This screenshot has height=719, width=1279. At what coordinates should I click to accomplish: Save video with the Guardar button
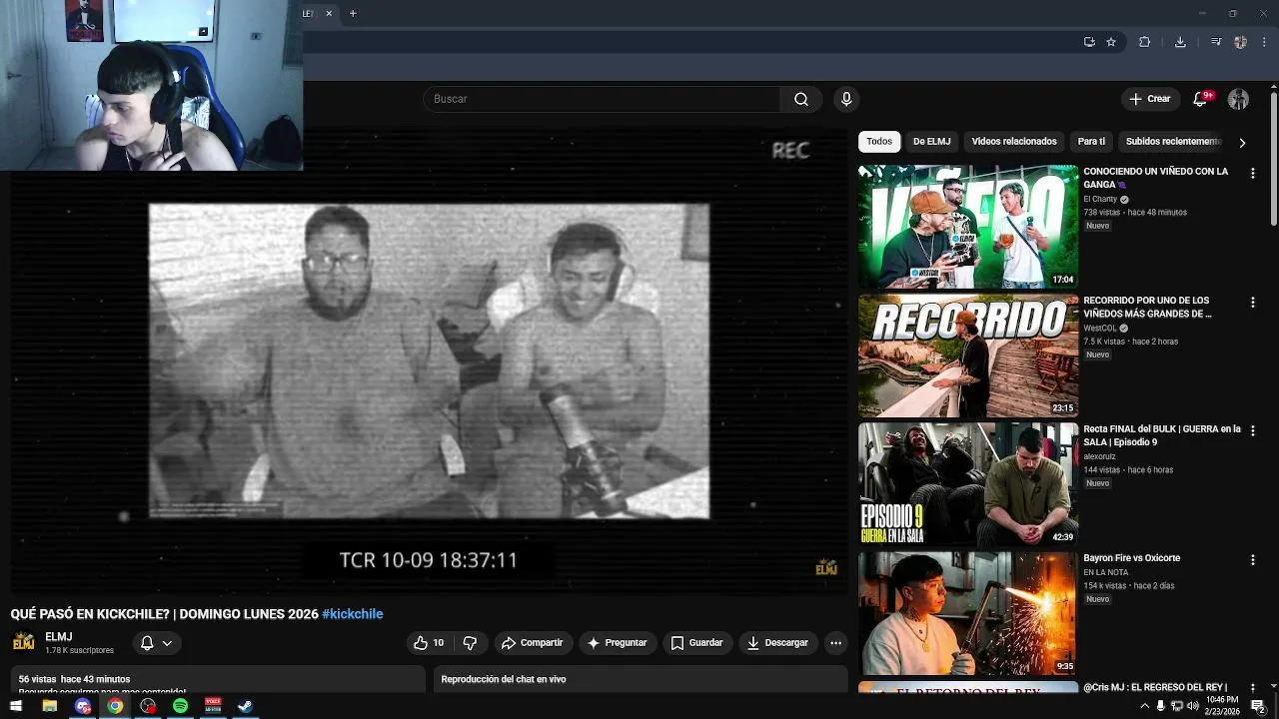(x=696, y=643)
